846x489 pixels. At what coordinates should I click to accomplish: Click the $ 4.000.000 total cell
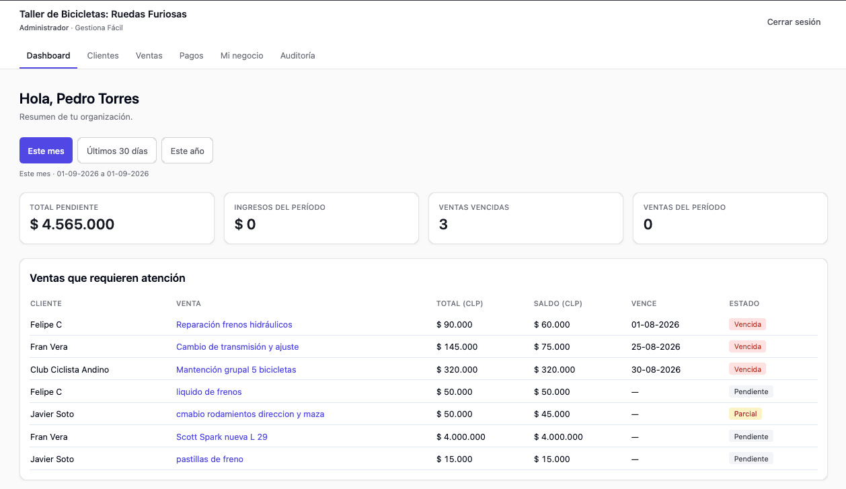pos(461,437)
